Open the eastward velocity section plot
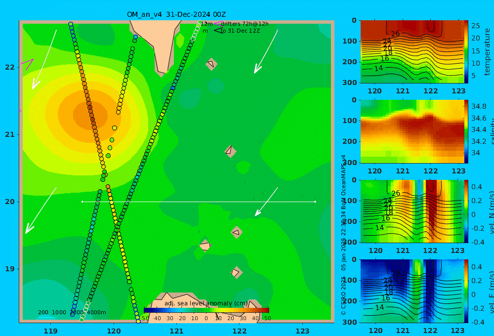This screenshot has height=336, width=494. [412, 291]
